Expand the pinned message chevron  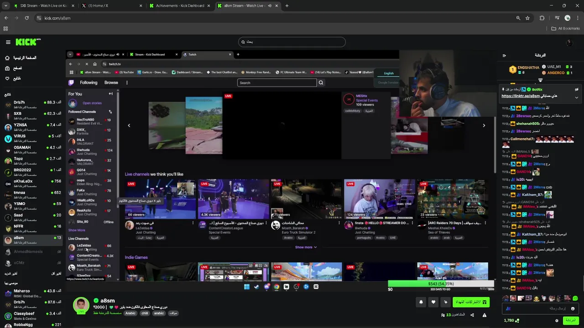tap(576, 97)
